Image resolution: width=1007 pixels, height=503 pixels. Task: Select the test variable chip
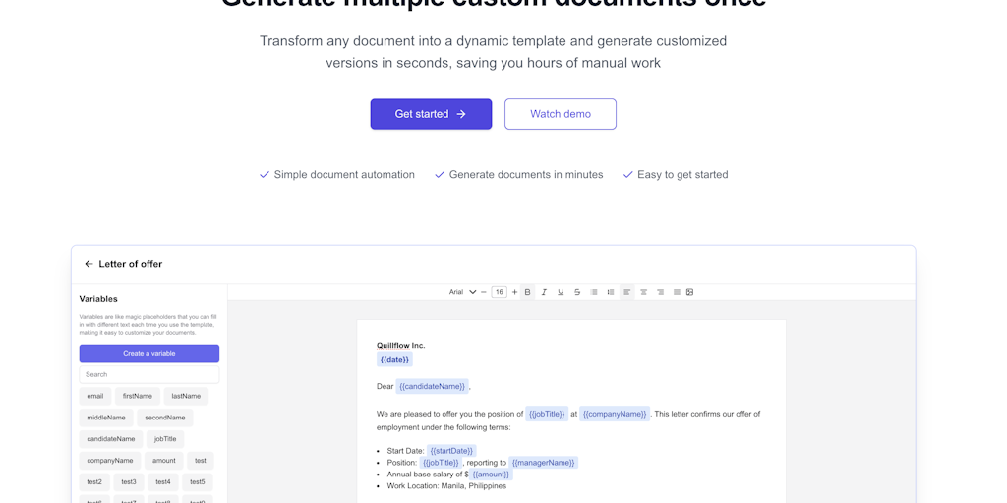(201, 461)
